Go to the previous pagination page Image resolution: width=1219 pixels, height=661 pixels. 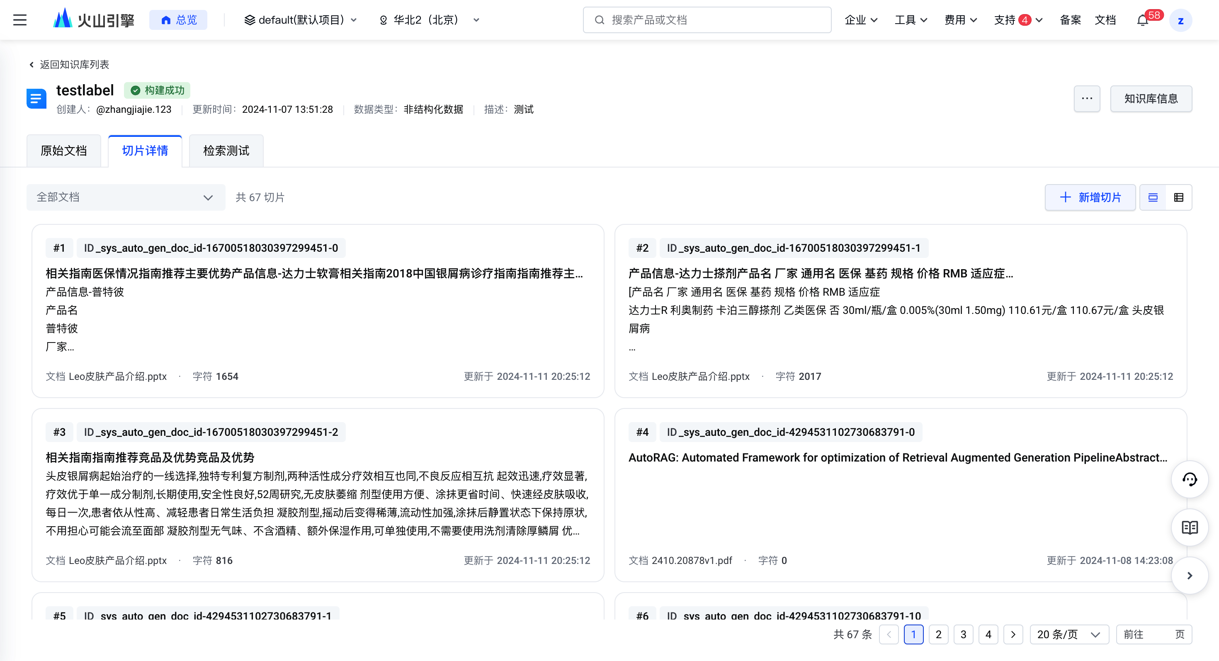point(889,634)
